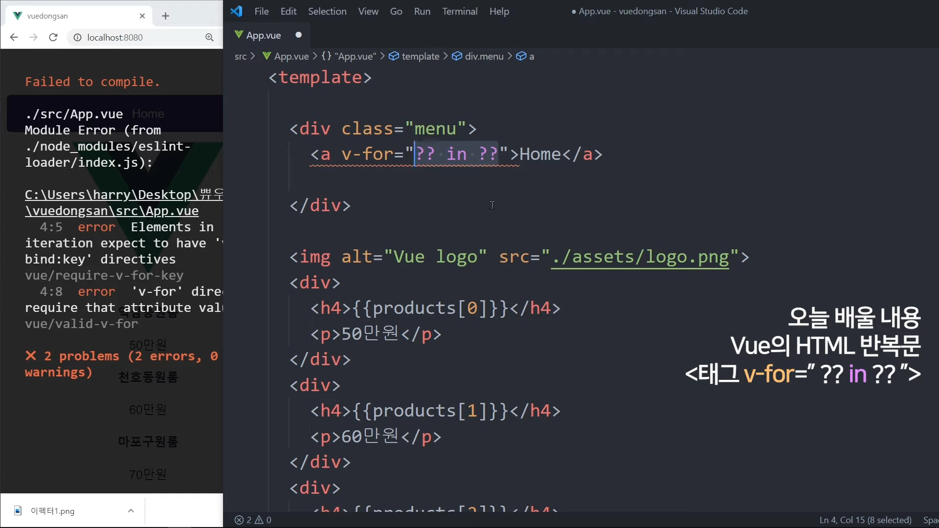The image size is (939, 528).
Task: Reload the localhost page
Action: [x=53, y=37]
